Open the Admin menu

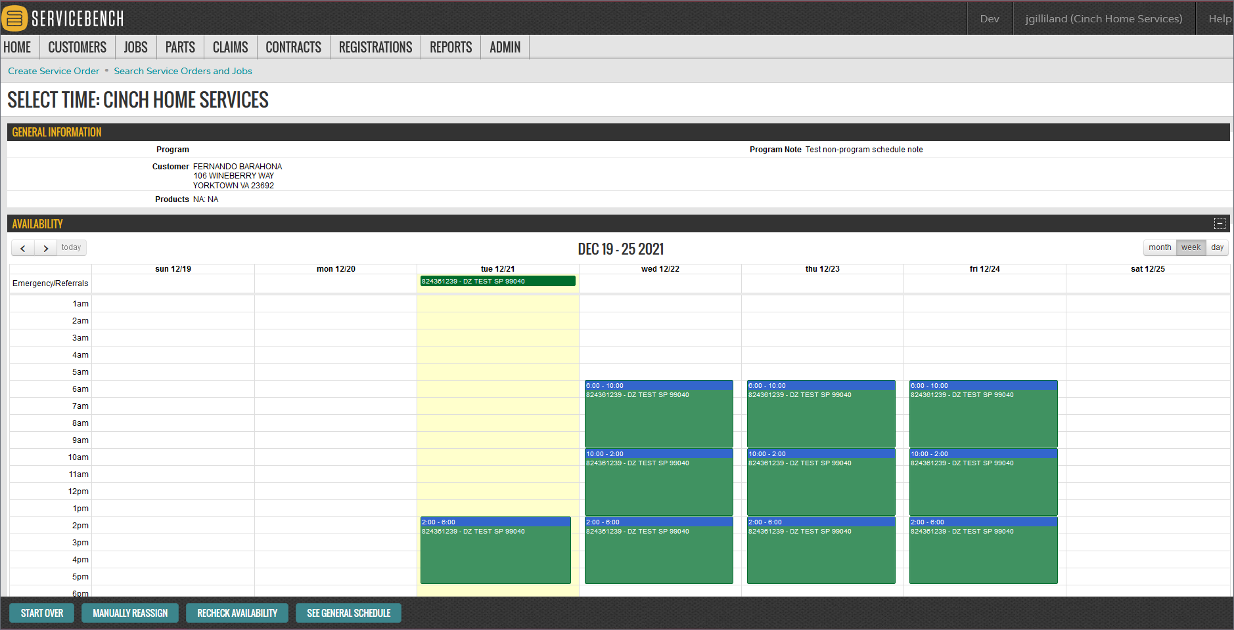pyautogui.click(x=505, y=47)
